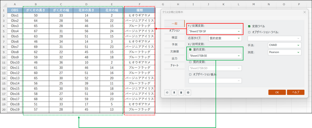This screenshot has width=312, height=128.
Task: Uncheck the 量的変数 checkbox
Action: click(x=191, y=49)
